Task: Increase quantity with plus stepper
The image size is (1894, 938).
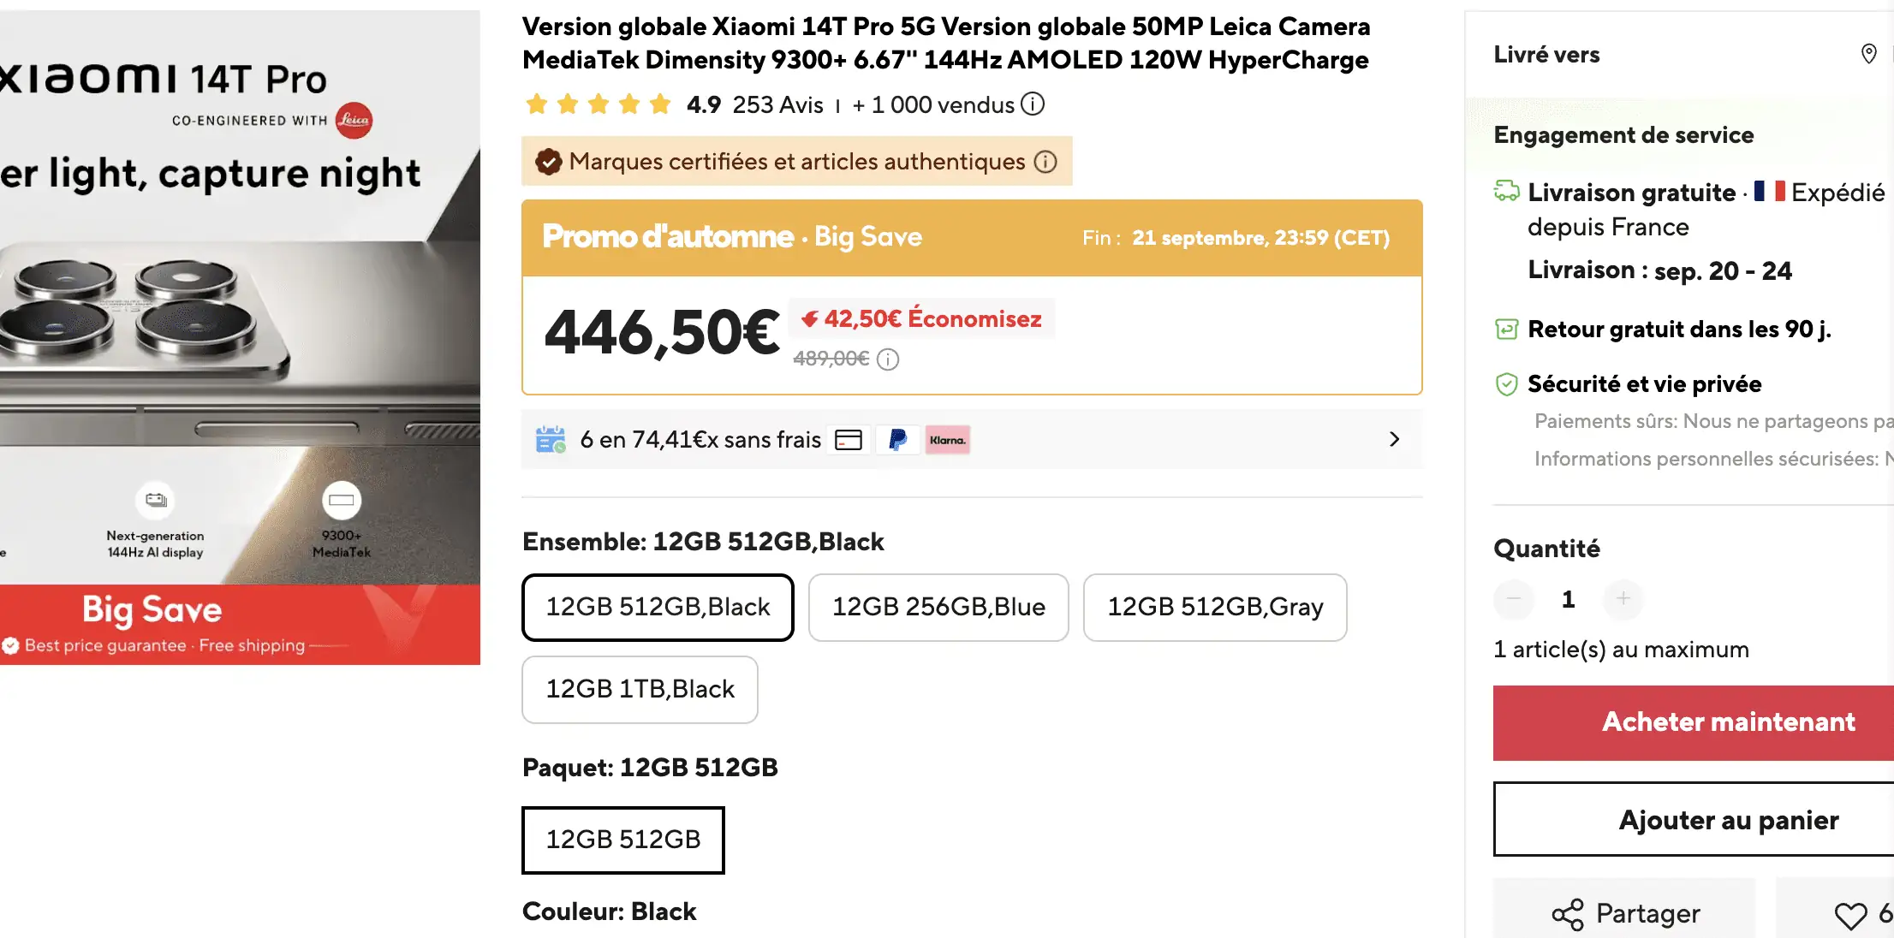Action: [1623, 600]
